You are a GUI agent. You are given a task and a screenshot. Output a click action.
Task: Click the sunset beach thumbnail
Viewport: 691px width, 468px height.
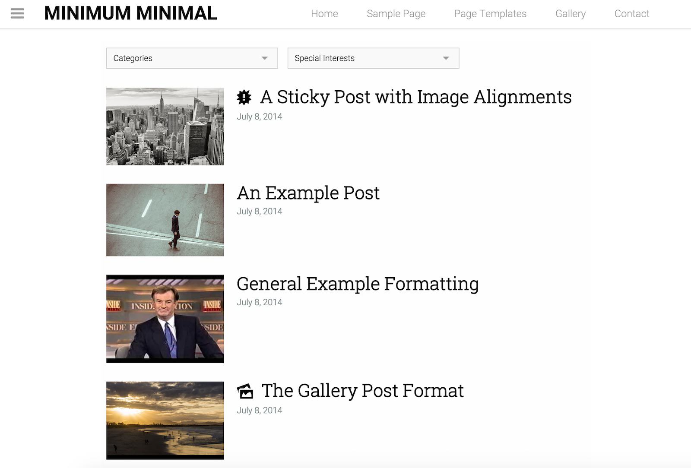[165, 420]
